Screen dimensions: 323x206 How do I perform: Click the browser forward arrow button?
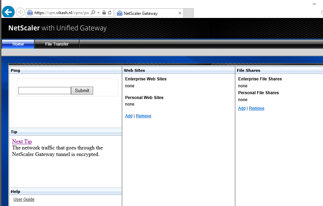tap(20, 12)
